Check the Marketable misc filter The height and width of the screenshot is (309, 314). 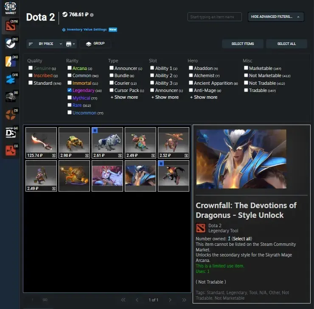[x=246, y=68]
